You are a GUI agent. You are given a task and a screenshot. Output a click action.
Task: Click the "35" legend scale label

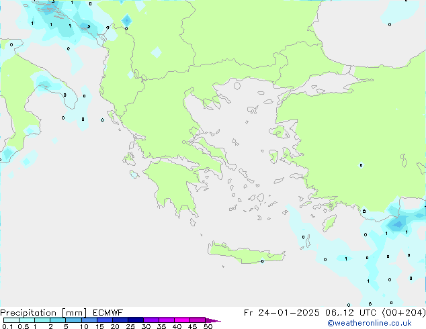pos(161,326)
